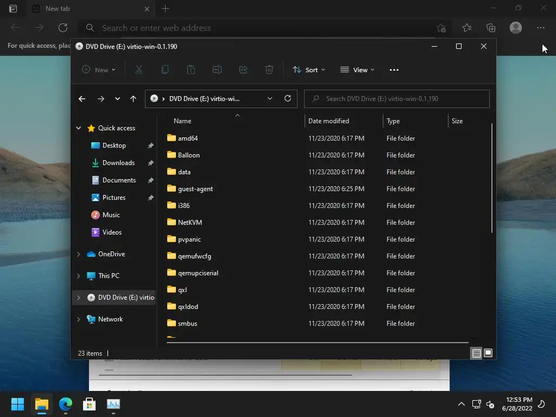Open the Sort dropdown menu

308,70
